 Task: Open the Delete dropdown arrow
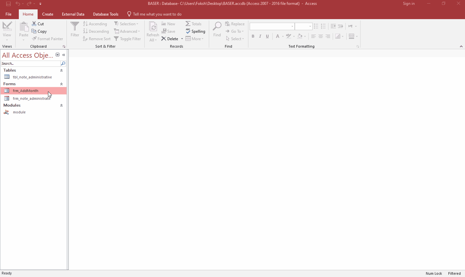[x=182, y=39]
